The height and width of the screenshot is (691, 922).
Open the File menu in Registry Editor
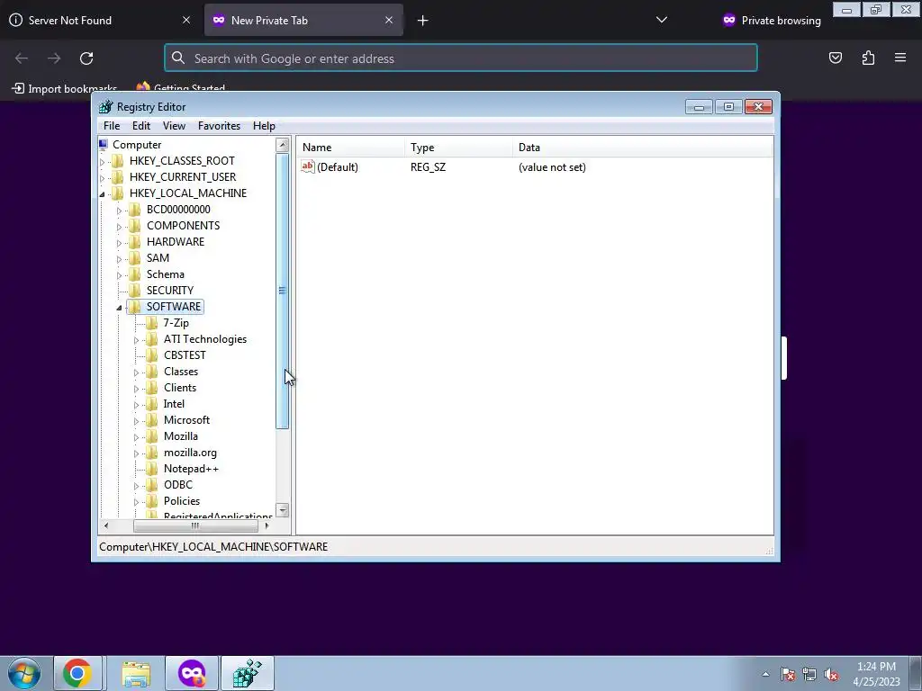[112, 126]
